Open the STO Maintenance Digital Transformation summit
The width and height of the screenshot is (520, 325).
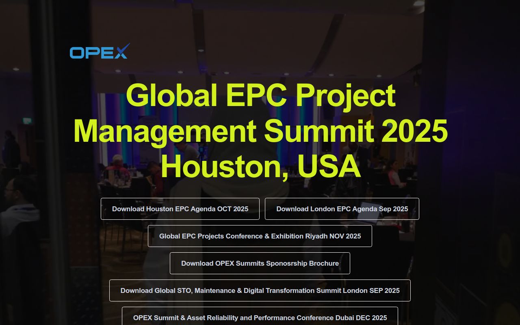coord(260,290)
